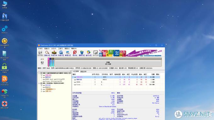Select 'MSR(1)' under HD1 in the tree
The width and height of the screenshot is (214, 120).
48,87
